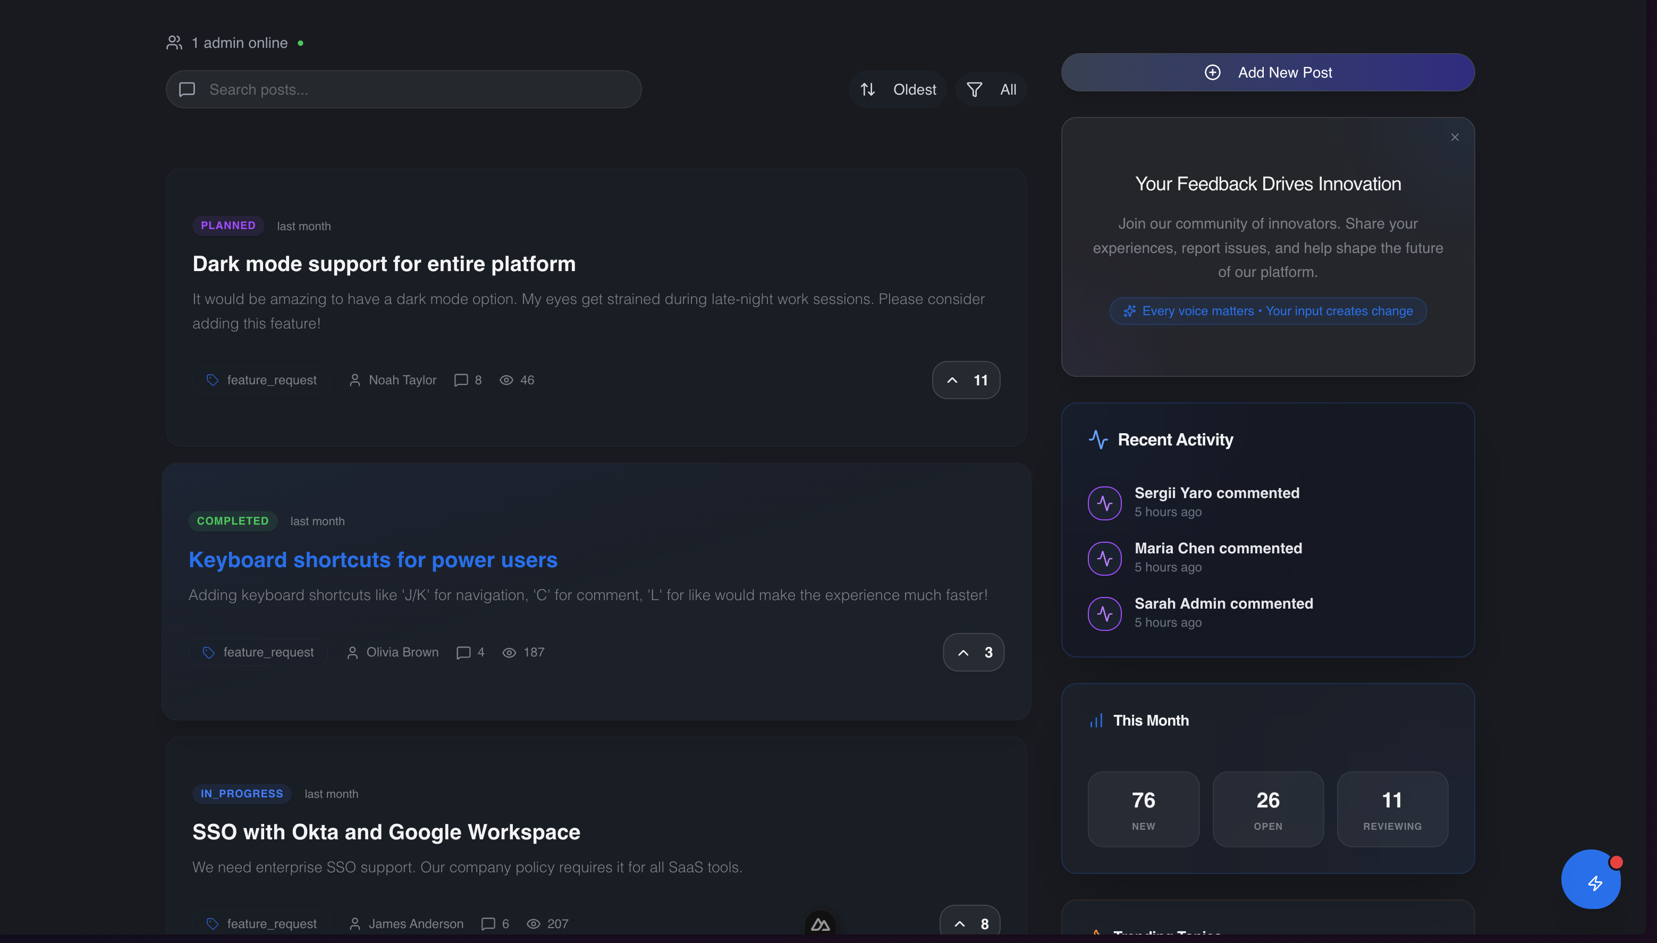
Task: Upvote the SSO with Okta post
Action: point(969,923)
